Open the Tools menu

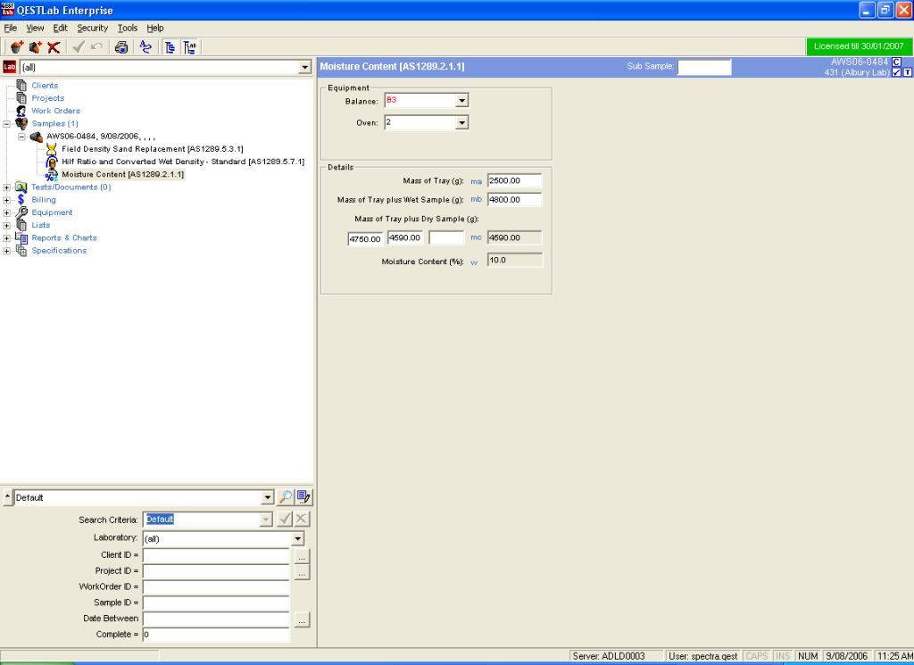coord(128,28)
